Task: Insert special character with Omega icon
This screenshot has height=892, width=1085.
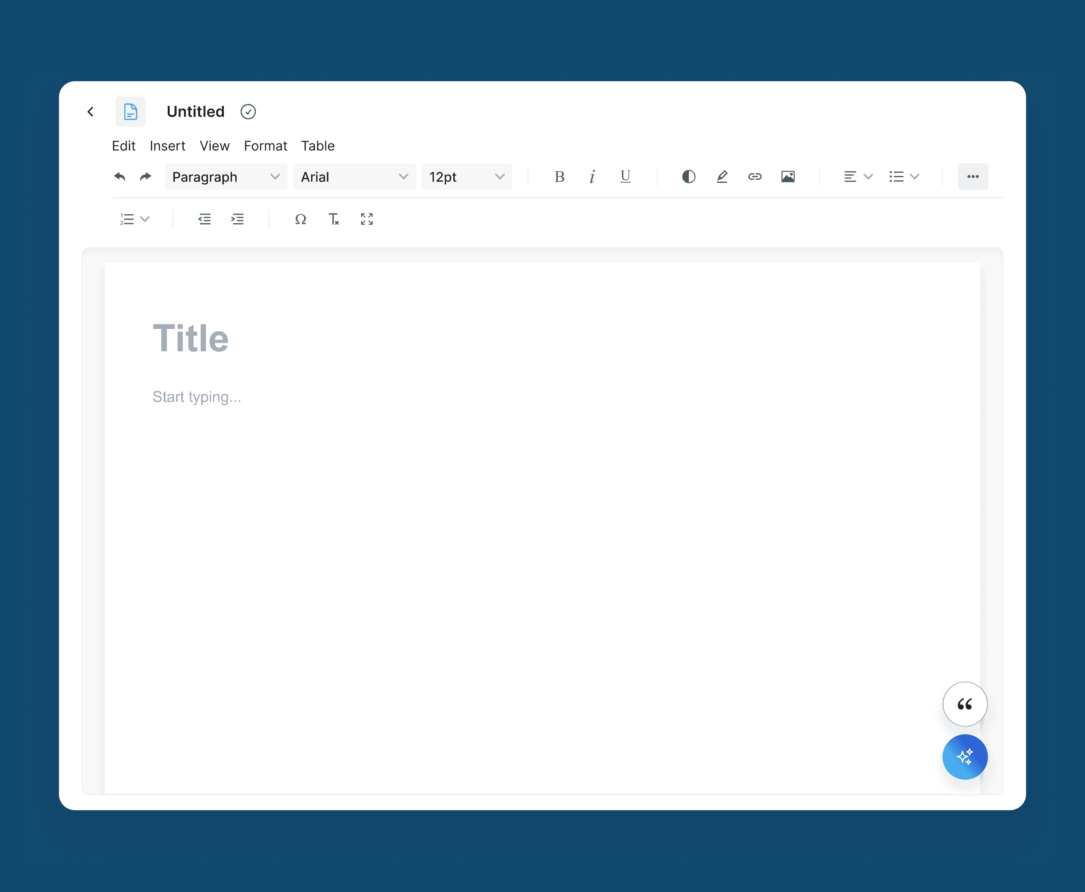Action: (301, 219)
